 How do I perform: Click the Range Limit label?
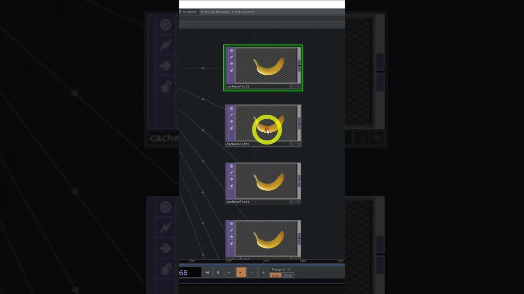click(x=281, y=269)
